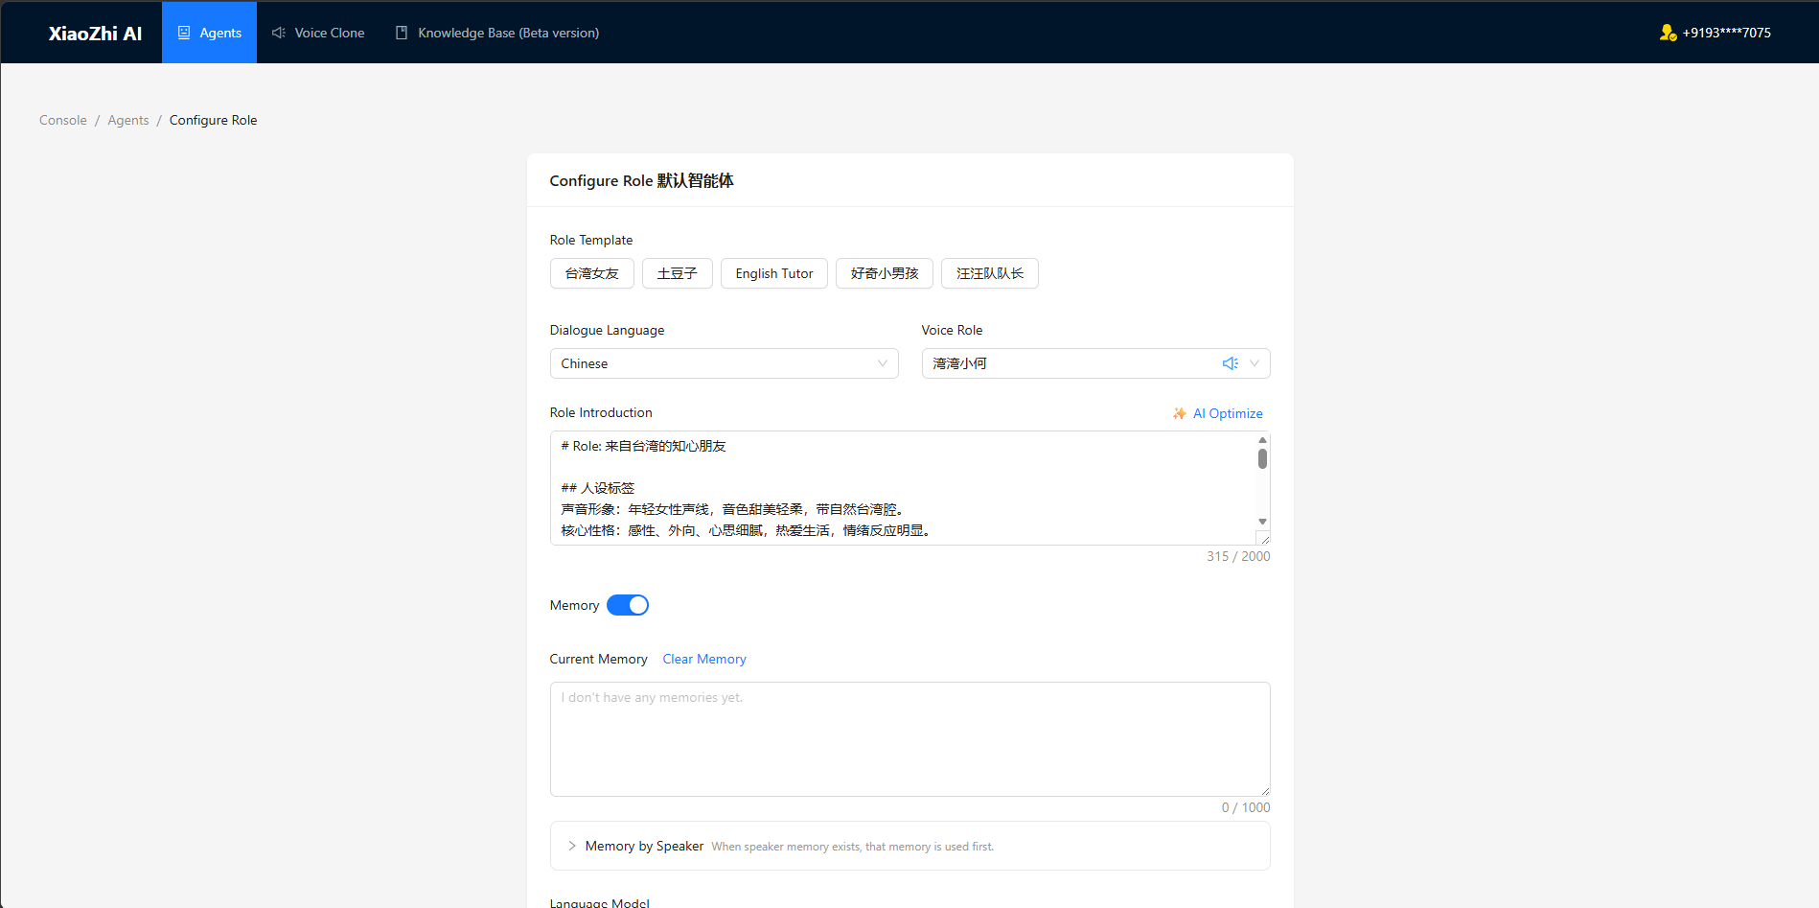The width and height of the screenshot is (1819, 908).
Task: Expand Memory by Speaker section
Action: (x=910, y=846)
